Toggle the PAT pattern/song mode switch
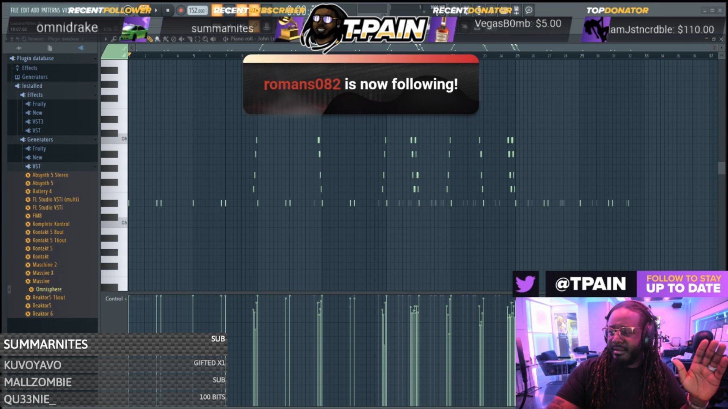This screenshot has height=409, width=728. [x=144, y=7]
